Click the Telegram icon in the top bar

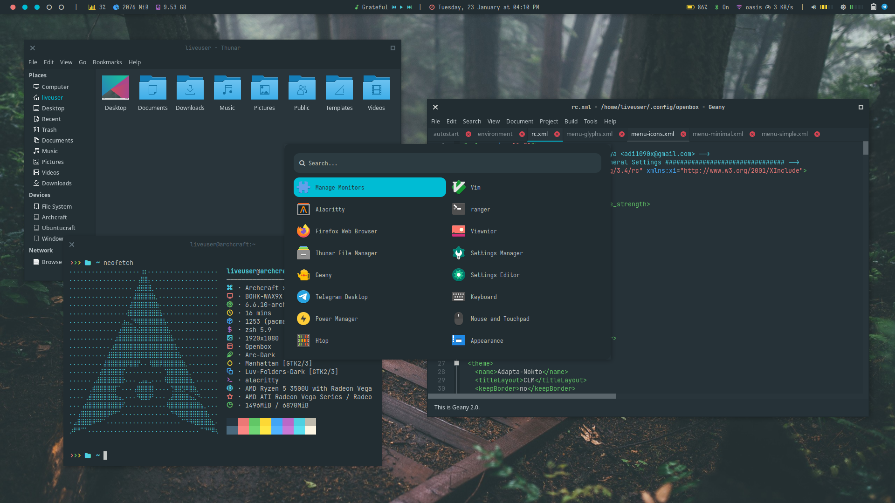tap(884, 7)
